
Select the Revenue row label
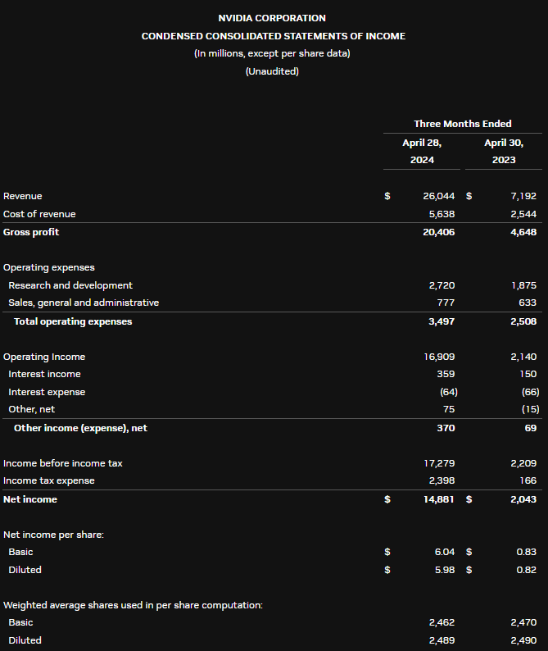coord(22,196)
